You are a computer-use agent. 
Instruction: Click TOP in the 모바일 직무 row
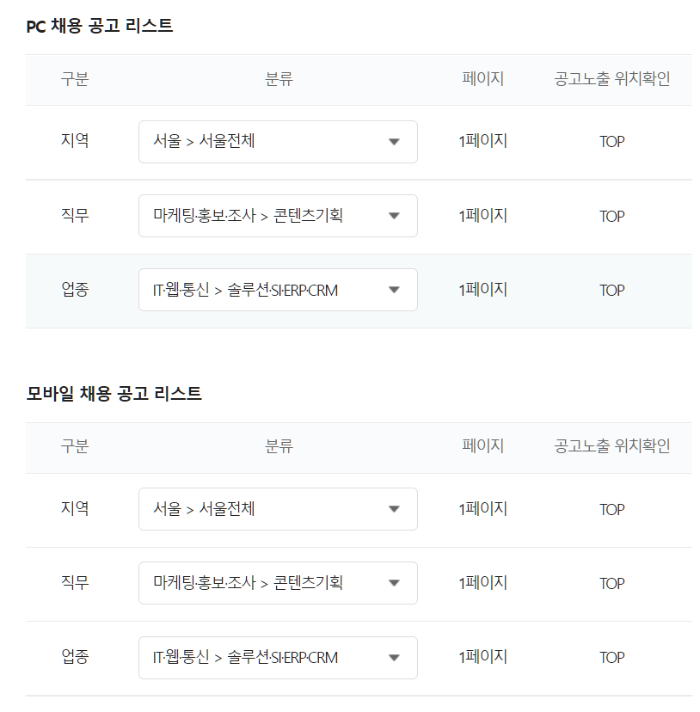point(612,584)
